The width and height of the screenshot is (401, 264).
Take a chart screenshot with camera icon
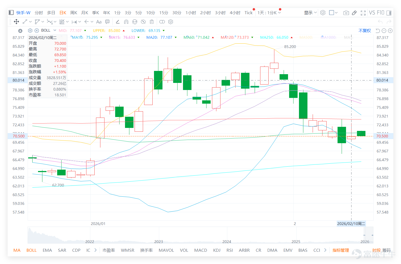pyautogui.click(x=346, y=13)
